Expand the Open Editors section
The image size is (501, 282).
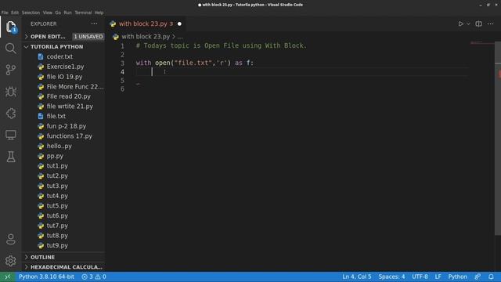(48, 37)
